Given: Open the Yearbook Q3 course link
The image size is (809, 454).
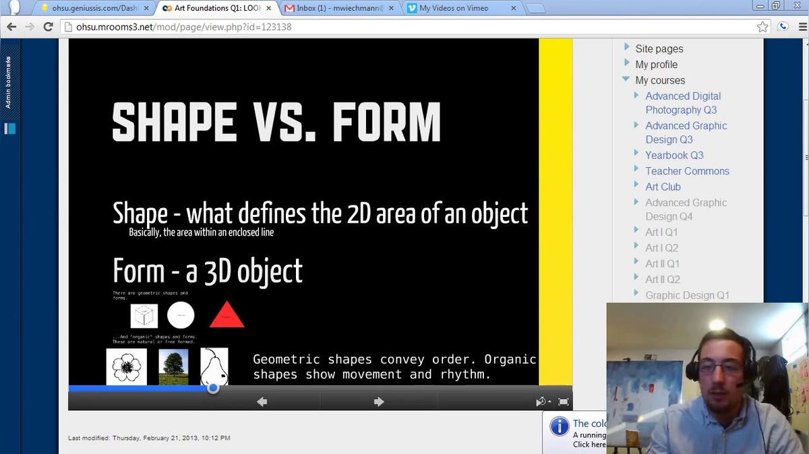Looking at the screenshot, I should 674,155.
